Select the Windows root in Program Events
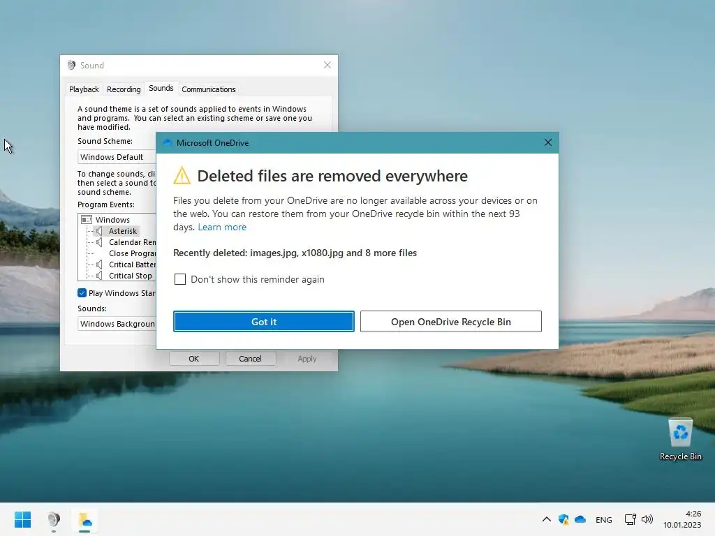 coord(112,220)
